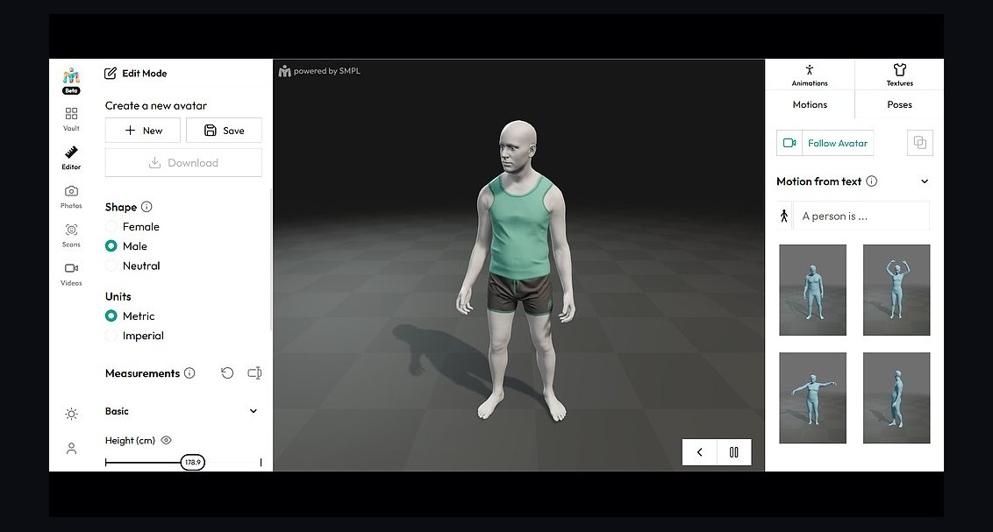Toggle Height visibility eye icon
Image resolution: width=993 pixels, height=532 pixels.
tap(167, 440)
